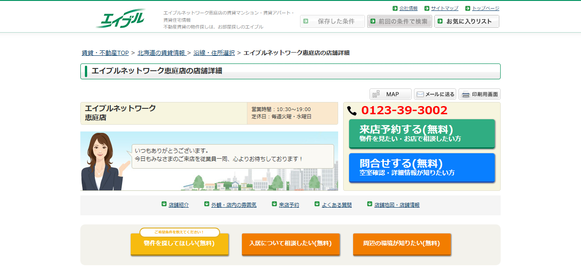Click map icon on MAP button
This screenshot has width=581, height=272.
click(x=376, y=94)
